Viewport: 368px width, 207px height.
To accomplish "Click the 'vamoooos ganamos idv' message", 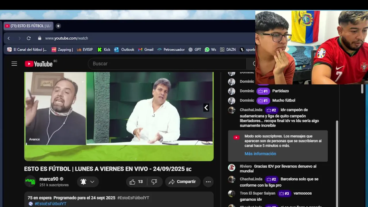I will 276,196.
